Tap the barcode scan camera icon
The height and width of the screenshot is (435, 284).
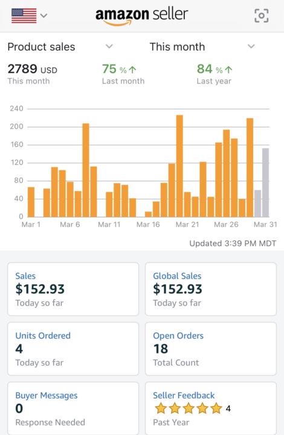click(261, 16)
